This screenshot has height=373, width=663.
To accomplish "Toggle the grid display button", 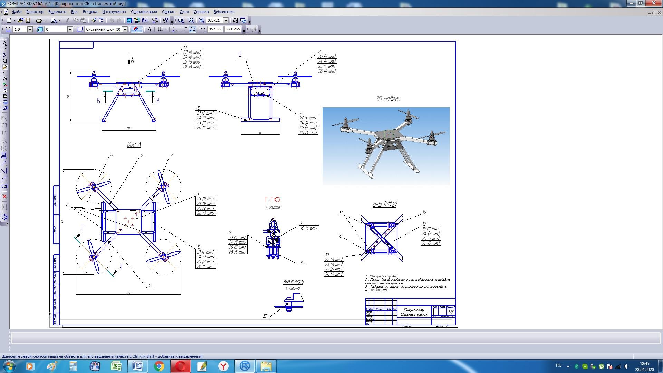I will pos(160,29).
